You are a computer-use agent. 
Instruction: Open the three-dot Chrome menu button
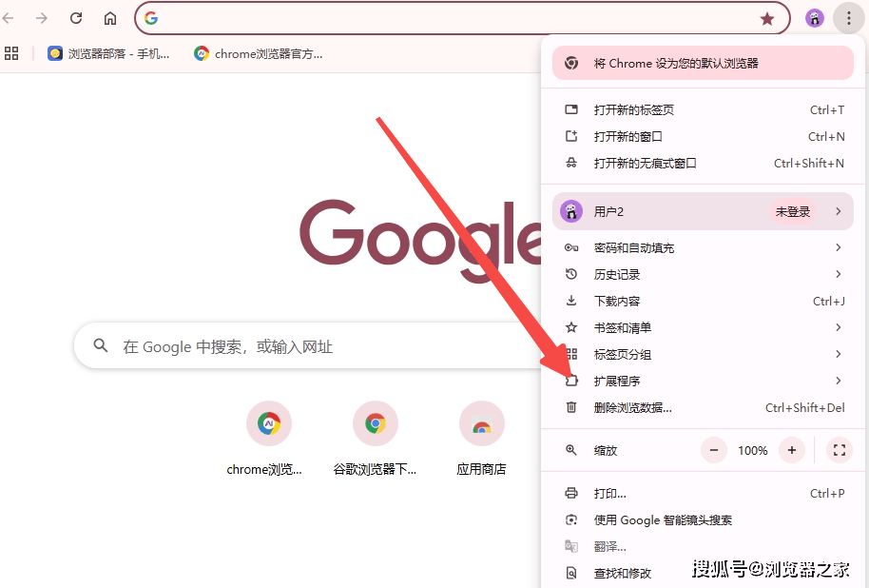coord(848,18)
